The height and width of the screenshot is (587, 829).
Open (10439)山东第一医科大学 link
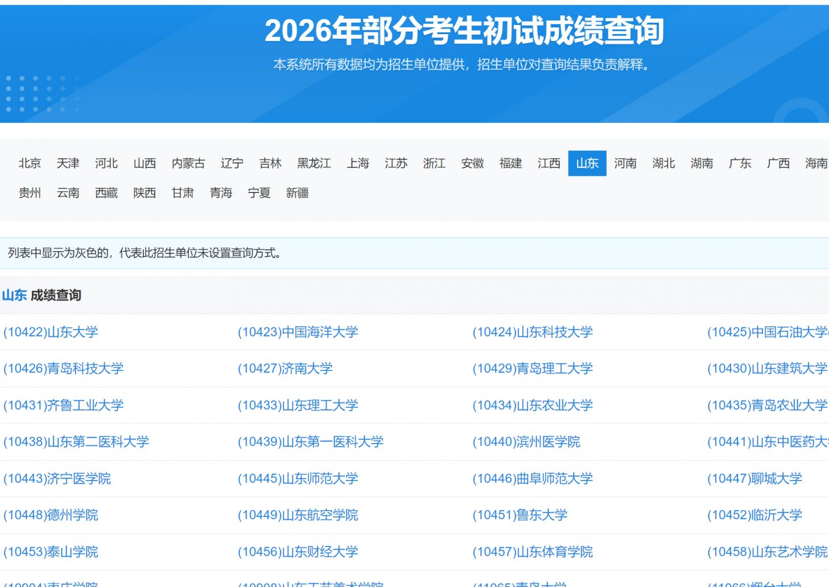point(311,442)
